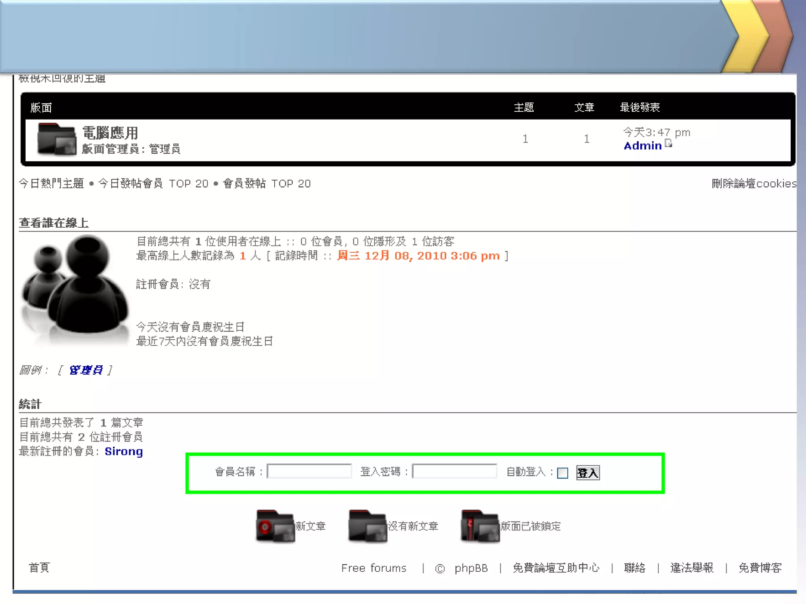Image resolution: width=806 pixels, height=604 pixels.
Task: Click the 沒有新文章 folder legend icon
Action: click(x=367, y=526)
